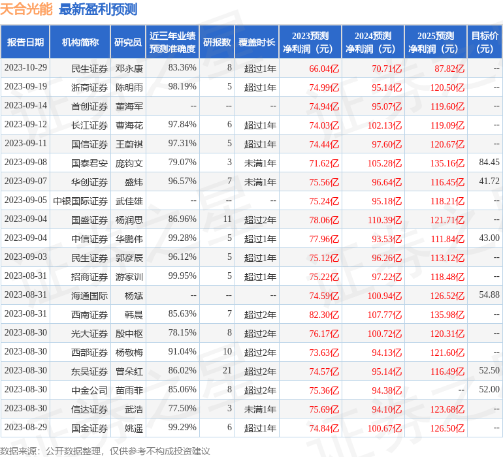
Task: Select analyst 邓永康
Action: [129, 69]
